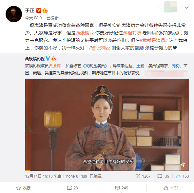Click the crown membership badge beside 于正

45,10
